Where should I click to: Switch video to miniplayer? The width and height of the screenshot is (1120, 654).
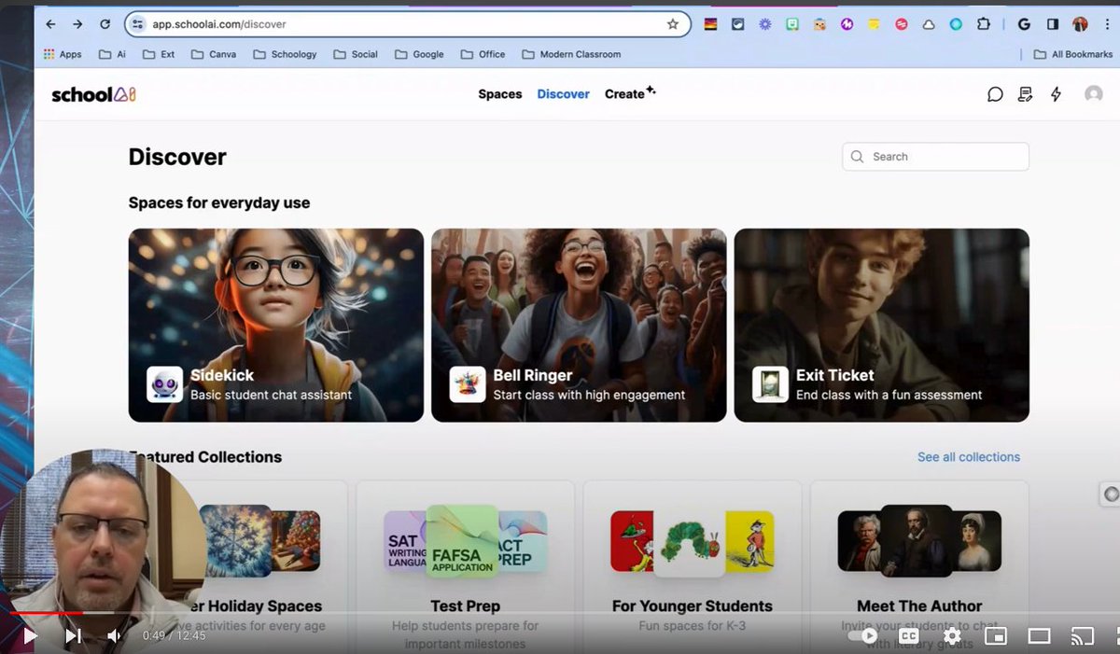tap(996, 636)
